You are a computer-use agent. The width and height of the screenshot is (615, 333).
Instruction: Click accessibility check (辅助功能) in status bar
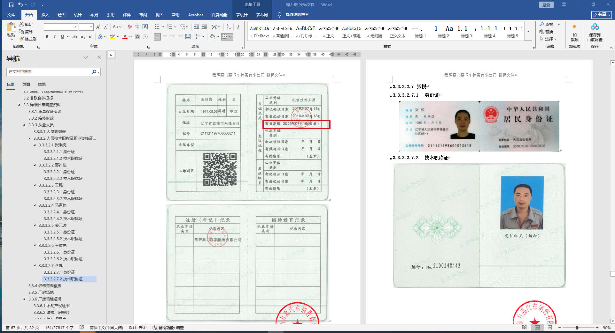(168, 328)
